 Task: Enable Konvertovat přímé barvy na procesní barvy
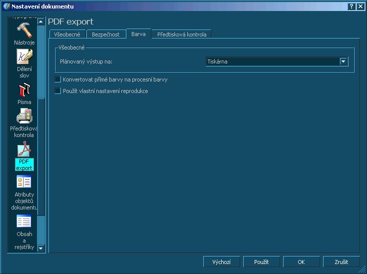pos(57,79)
